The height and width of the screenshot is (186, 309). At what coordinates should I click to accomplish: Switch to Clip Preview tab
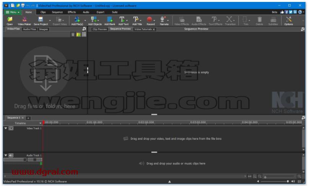coord(100,29)
